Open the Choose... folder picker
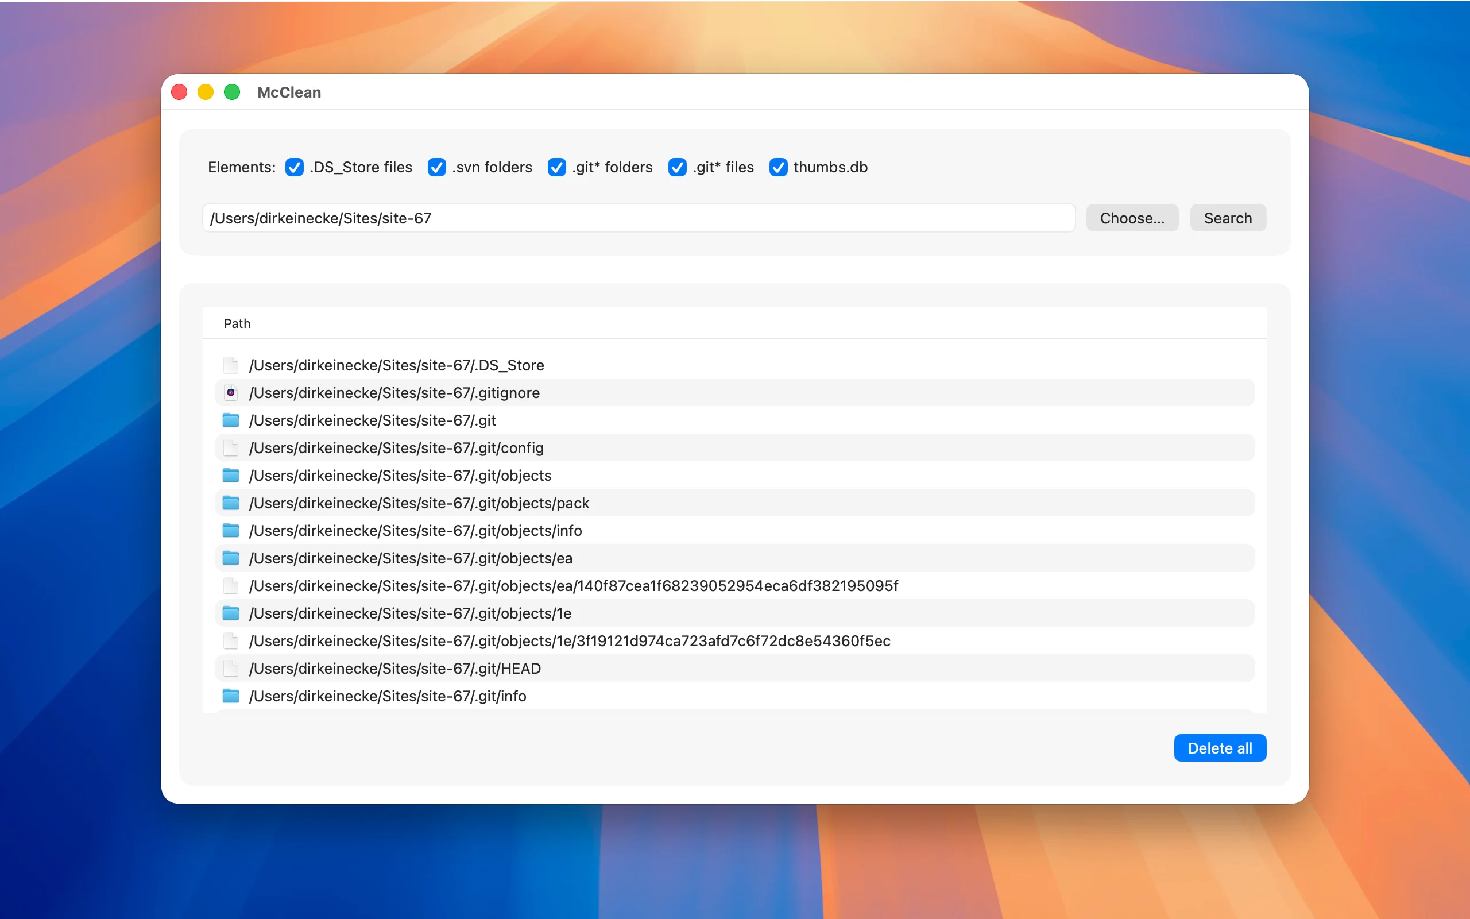1470x919 pixels. pos(1132,218)
